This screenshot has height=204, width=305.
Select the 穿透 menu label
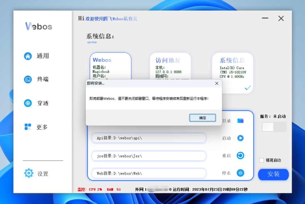tap(43, 103)
